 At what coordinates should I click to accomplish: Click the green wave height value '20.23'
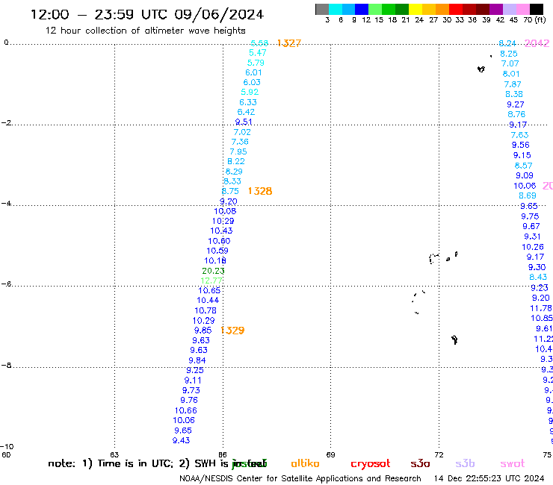pos(213,271)
